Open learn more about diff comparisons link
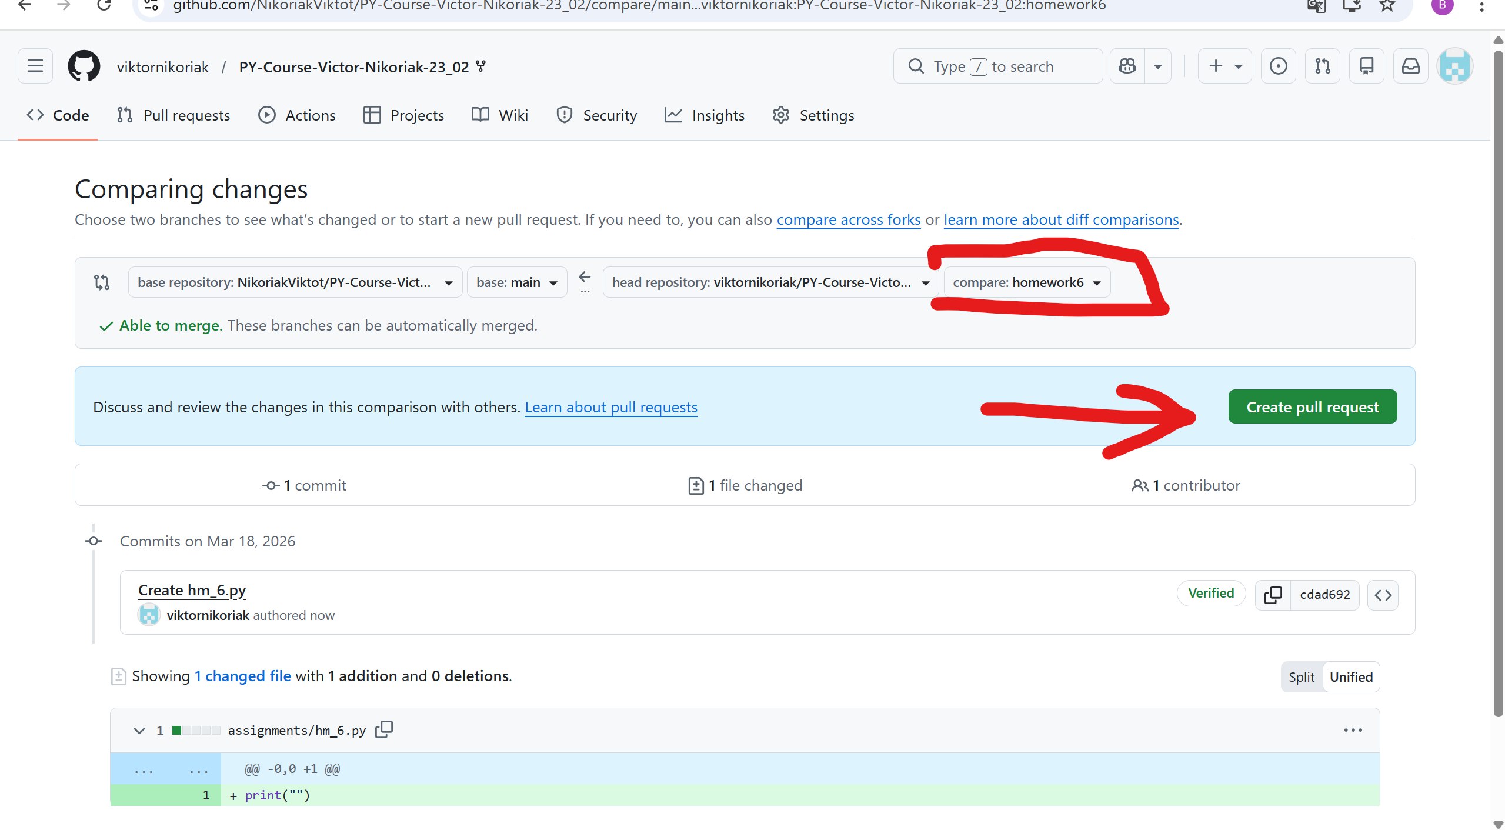Image resolution: width=1505 pixels, height=830 pixels. [x=1061, y=219]
